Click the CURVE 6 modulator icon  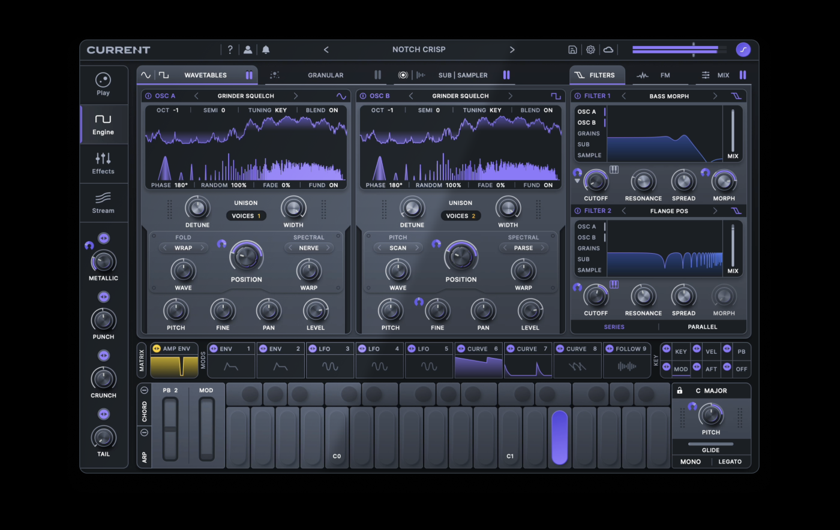click(x=461, y=348)
